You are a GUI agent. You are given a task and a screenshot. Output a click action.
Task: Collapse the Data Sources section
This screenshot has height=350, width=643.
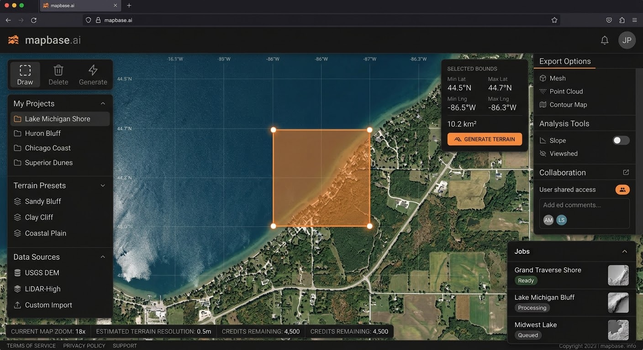pos(103,257)
